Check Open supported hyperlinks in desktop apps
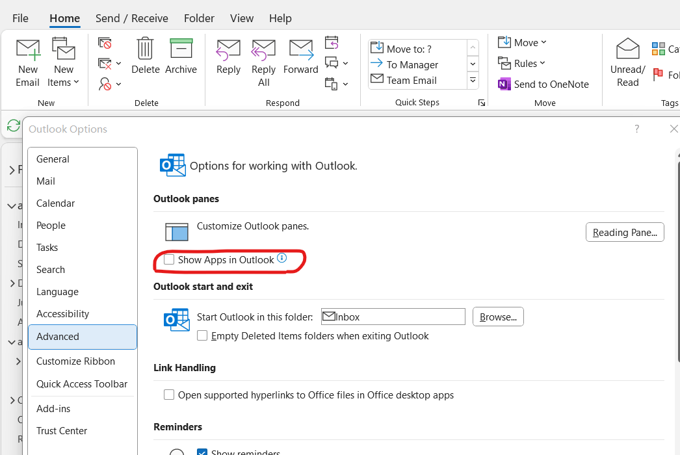680x455 pixels. [169, 395]
